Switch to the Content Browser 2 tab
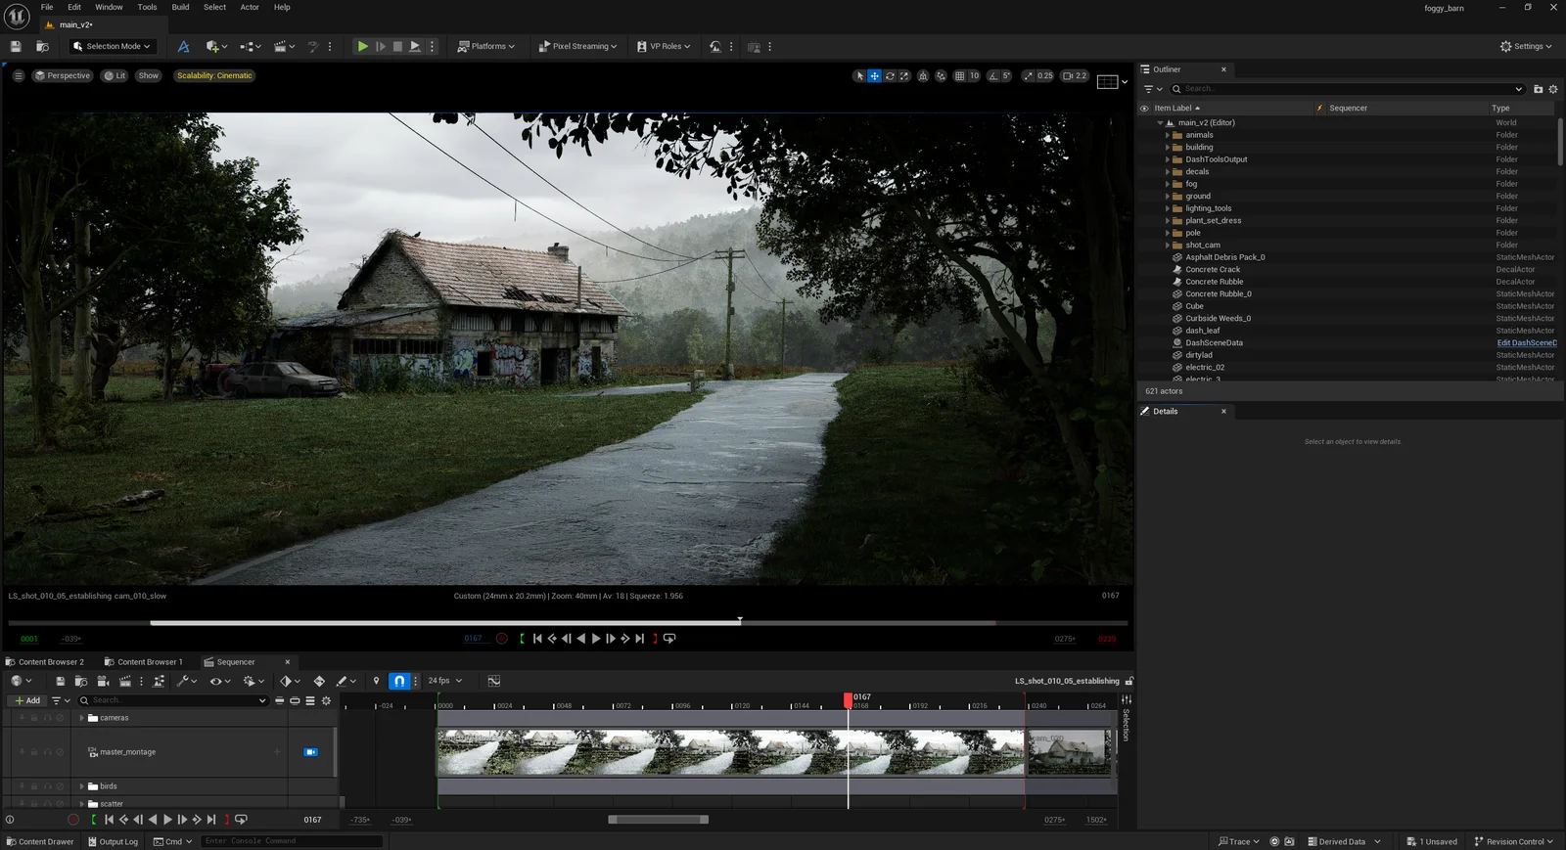Viewport: 1566px width, 850px height. click(45, 662)
